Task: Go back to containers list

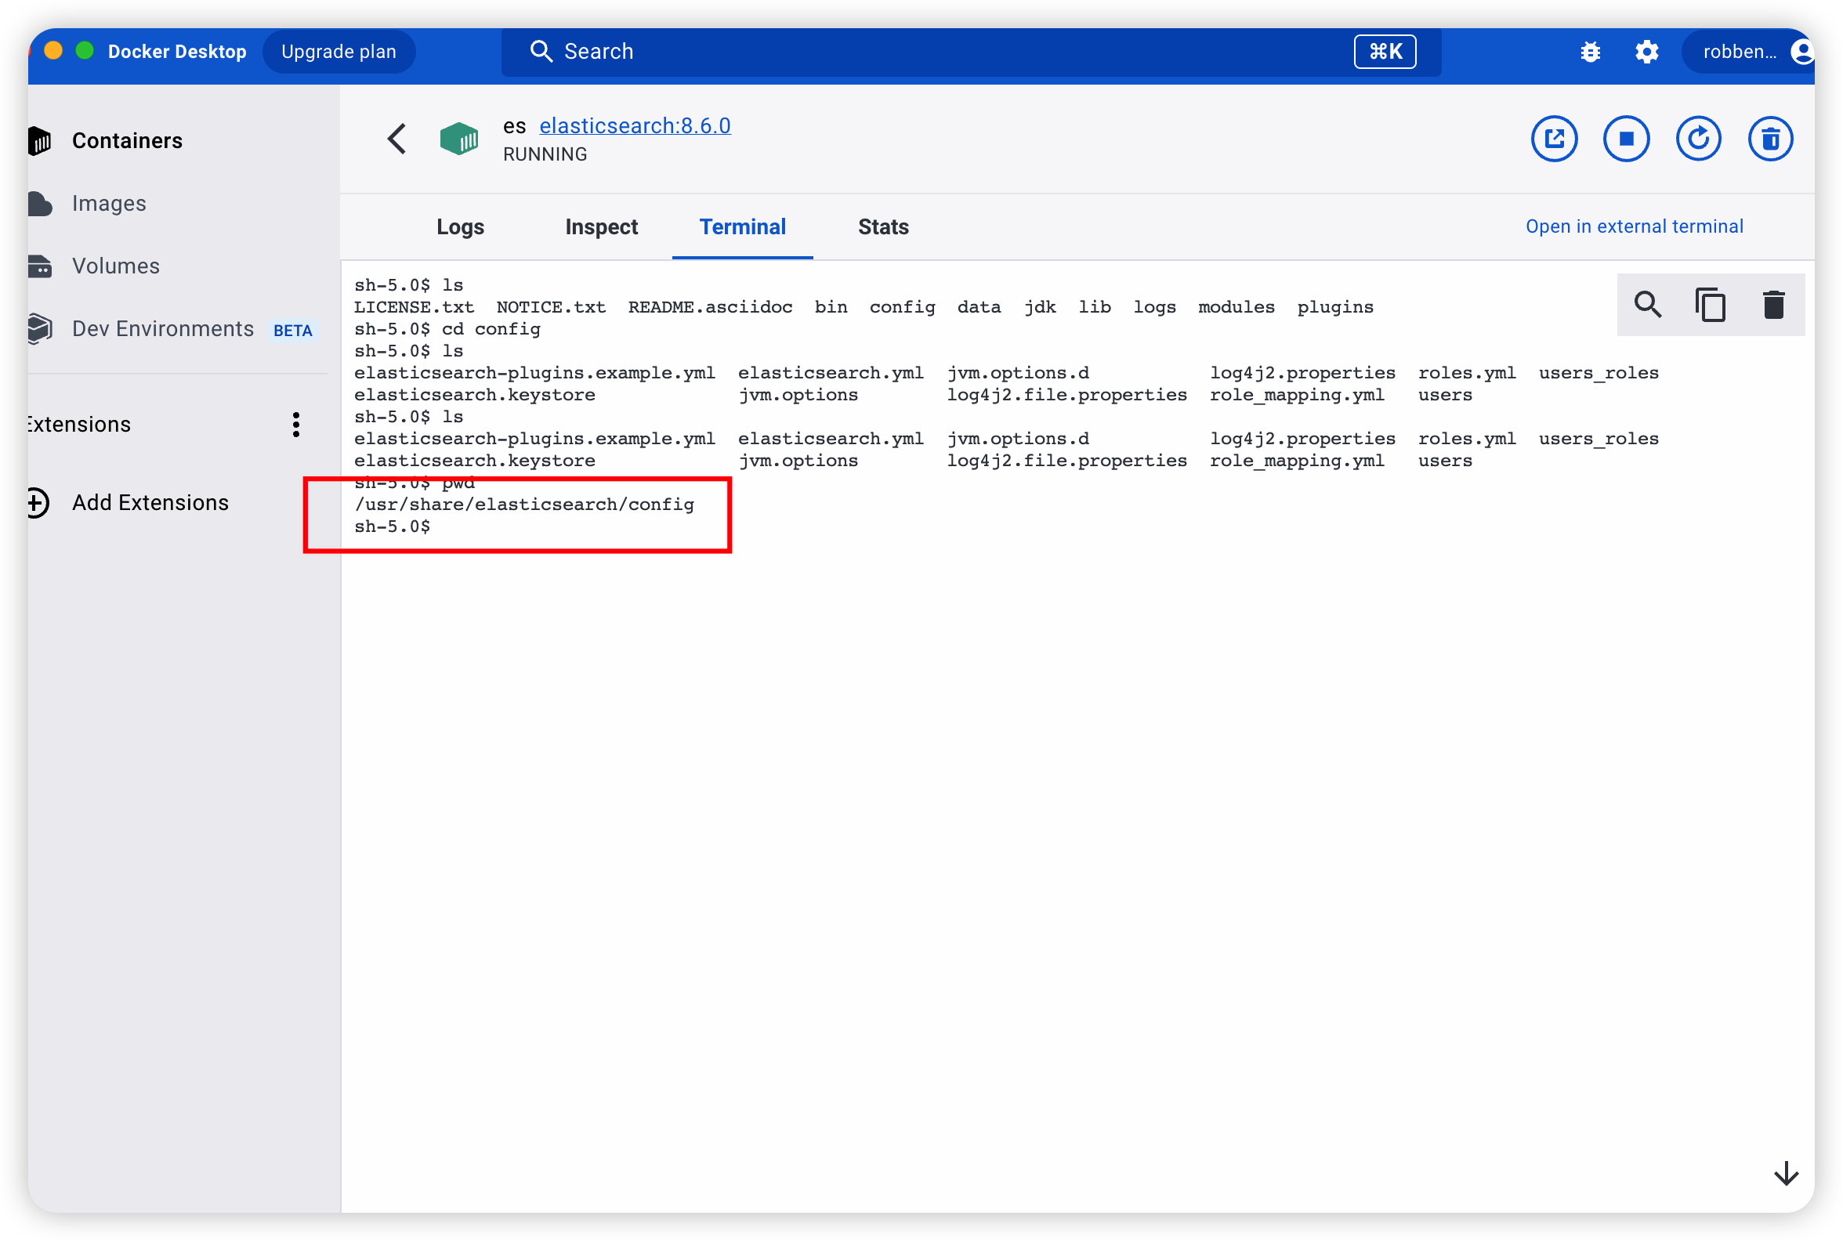Action: (x=396, y=139)
